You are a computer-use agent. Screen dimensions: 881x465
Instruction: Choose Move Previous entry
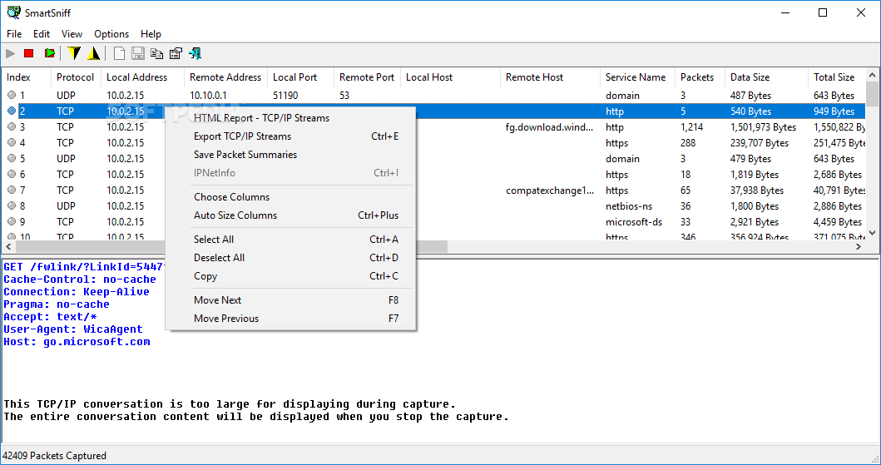pyautogui.click(x=290, y=319)
